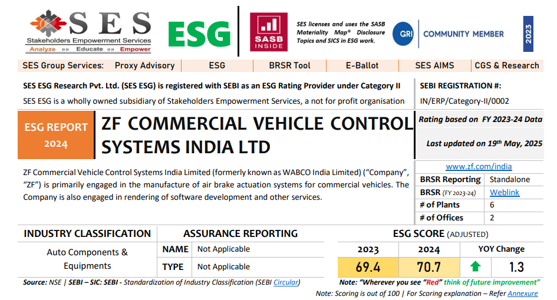Click the TYPE label in Assurance Reporting

click(173, 267)
